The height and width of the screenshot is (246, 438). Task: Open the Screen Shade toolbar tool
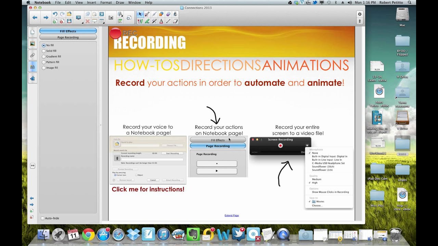(x=94, y=21)
